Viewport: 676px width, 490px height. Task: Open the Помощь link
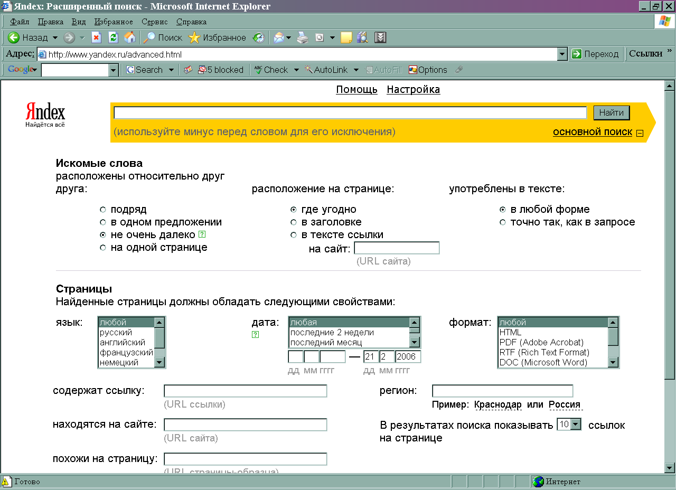[x=356, y=90]
